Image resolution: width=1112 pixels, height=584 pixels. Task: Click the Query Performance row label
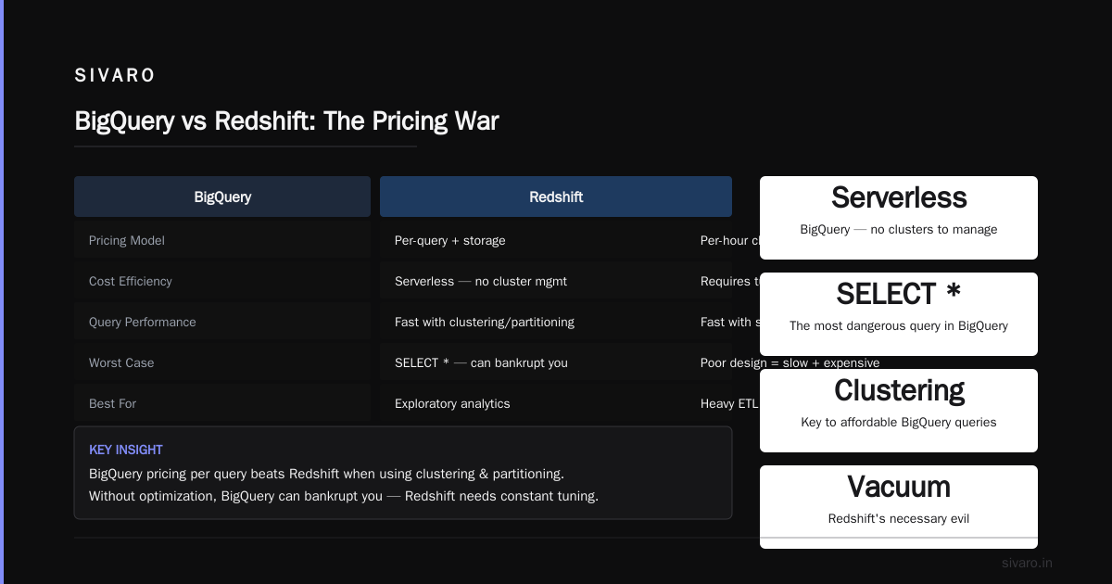point(143,322)
